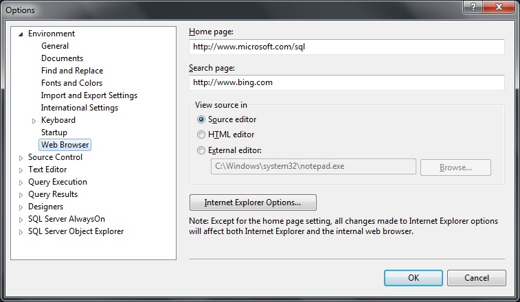Select Fonts and Colors in tree
Viewport: 520px width, 302px height.
(x=71, y=83)
